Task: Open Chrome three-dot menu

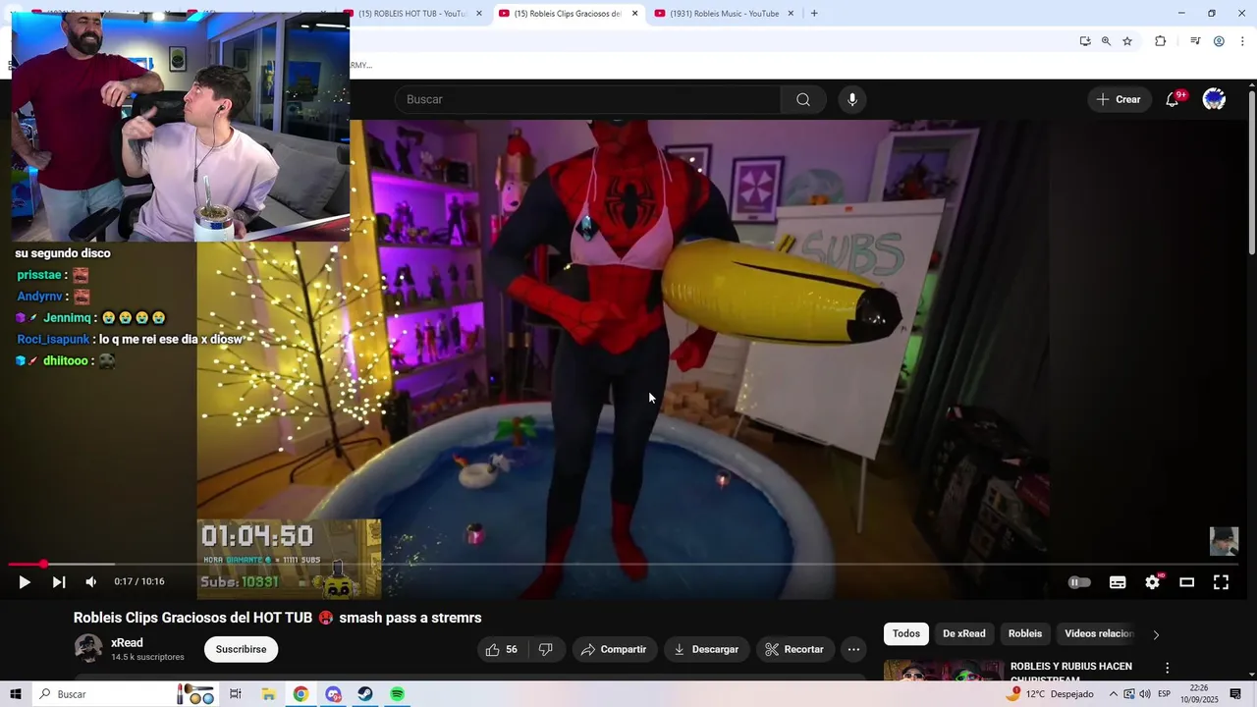Action: (x=1244, y=41)
